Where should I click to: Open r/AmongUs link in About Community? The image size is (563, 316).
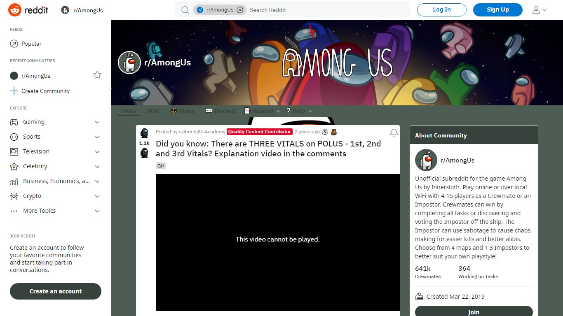457,160
